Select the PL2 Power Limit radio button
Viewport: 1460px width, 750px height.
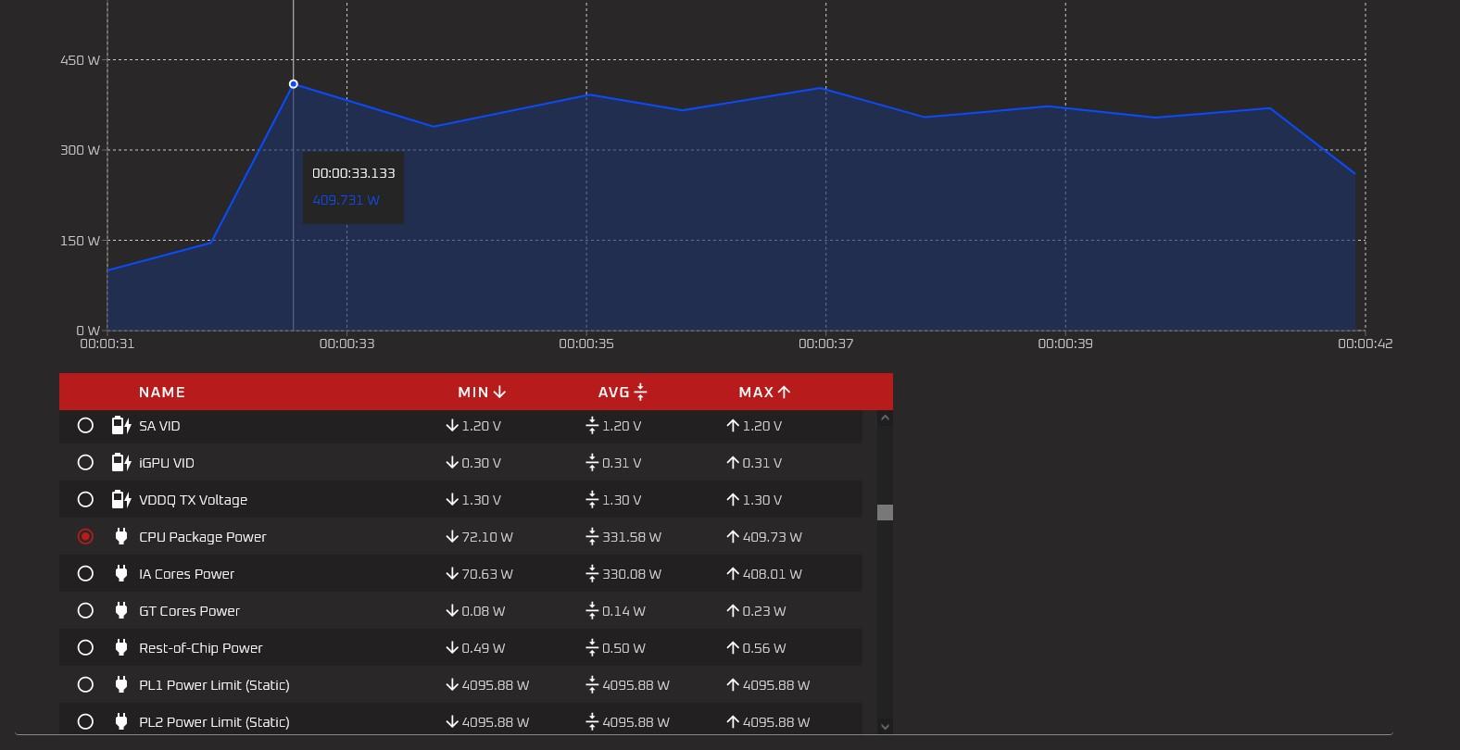click(x=85, y=722)
